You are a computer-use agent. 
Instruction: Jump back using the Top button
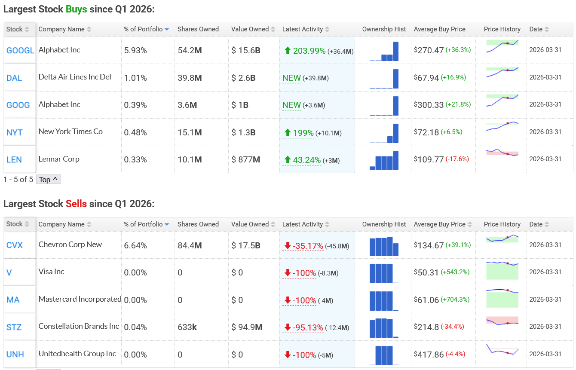(48, 180)
